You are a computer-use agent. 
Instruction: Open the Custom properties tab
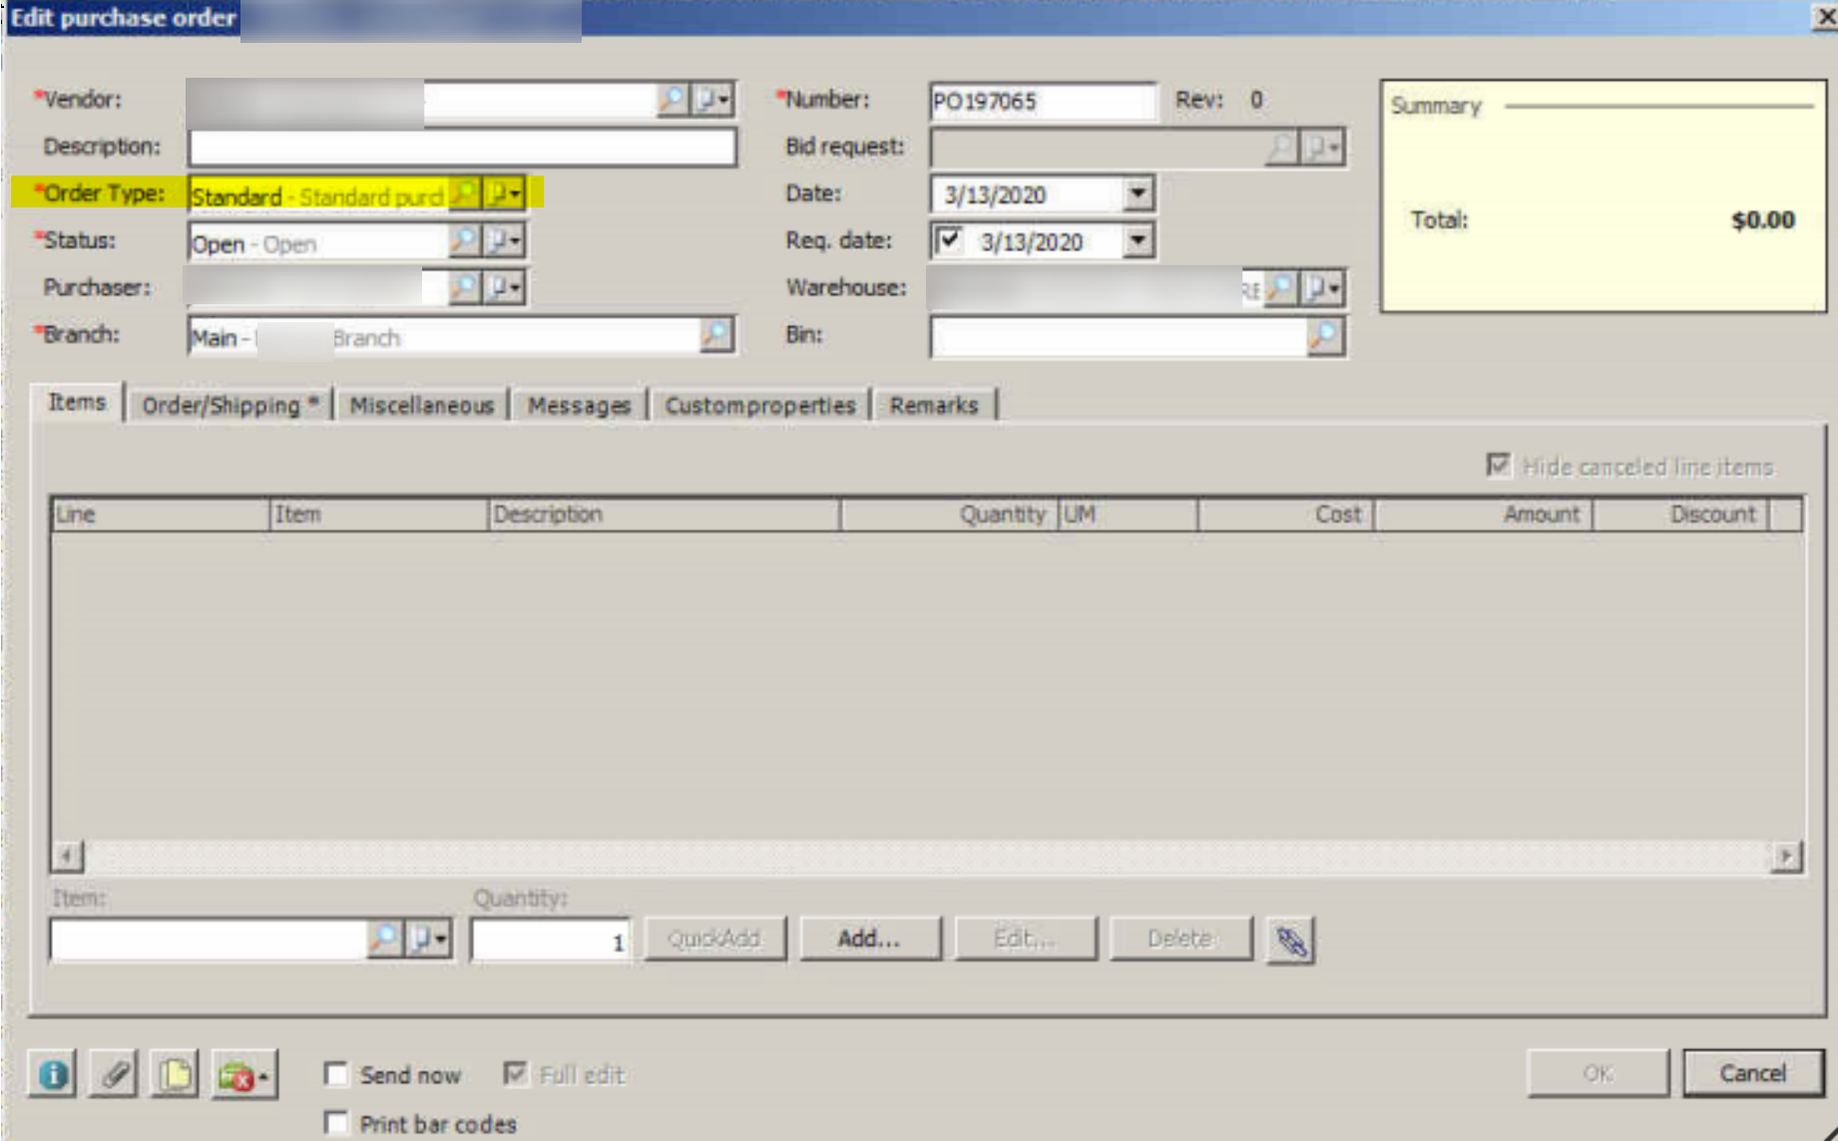(760, 405)
